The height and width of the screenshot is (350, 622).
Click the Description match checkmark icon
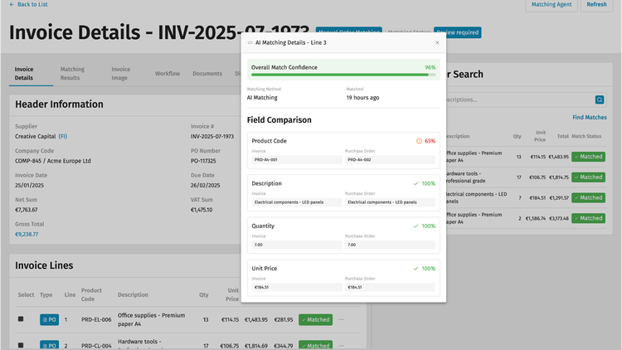pos(415,184)
